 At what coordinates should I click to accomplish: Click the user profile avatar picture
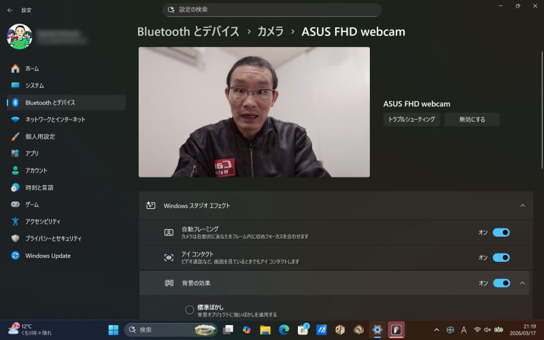tap(20, 37)
